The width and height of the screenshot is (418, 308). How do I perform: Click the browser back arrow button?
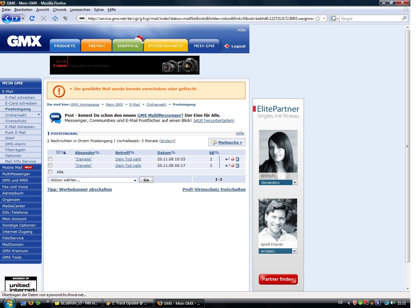coord(7,19)
